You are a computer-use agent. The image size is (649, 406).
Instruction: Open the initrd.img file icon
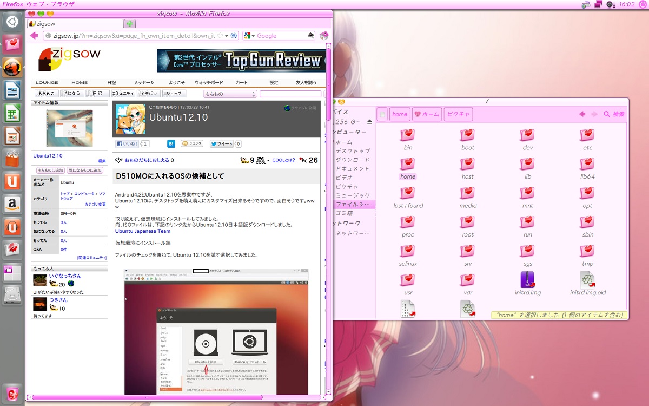pyautogui.click(x=528, y=280)
